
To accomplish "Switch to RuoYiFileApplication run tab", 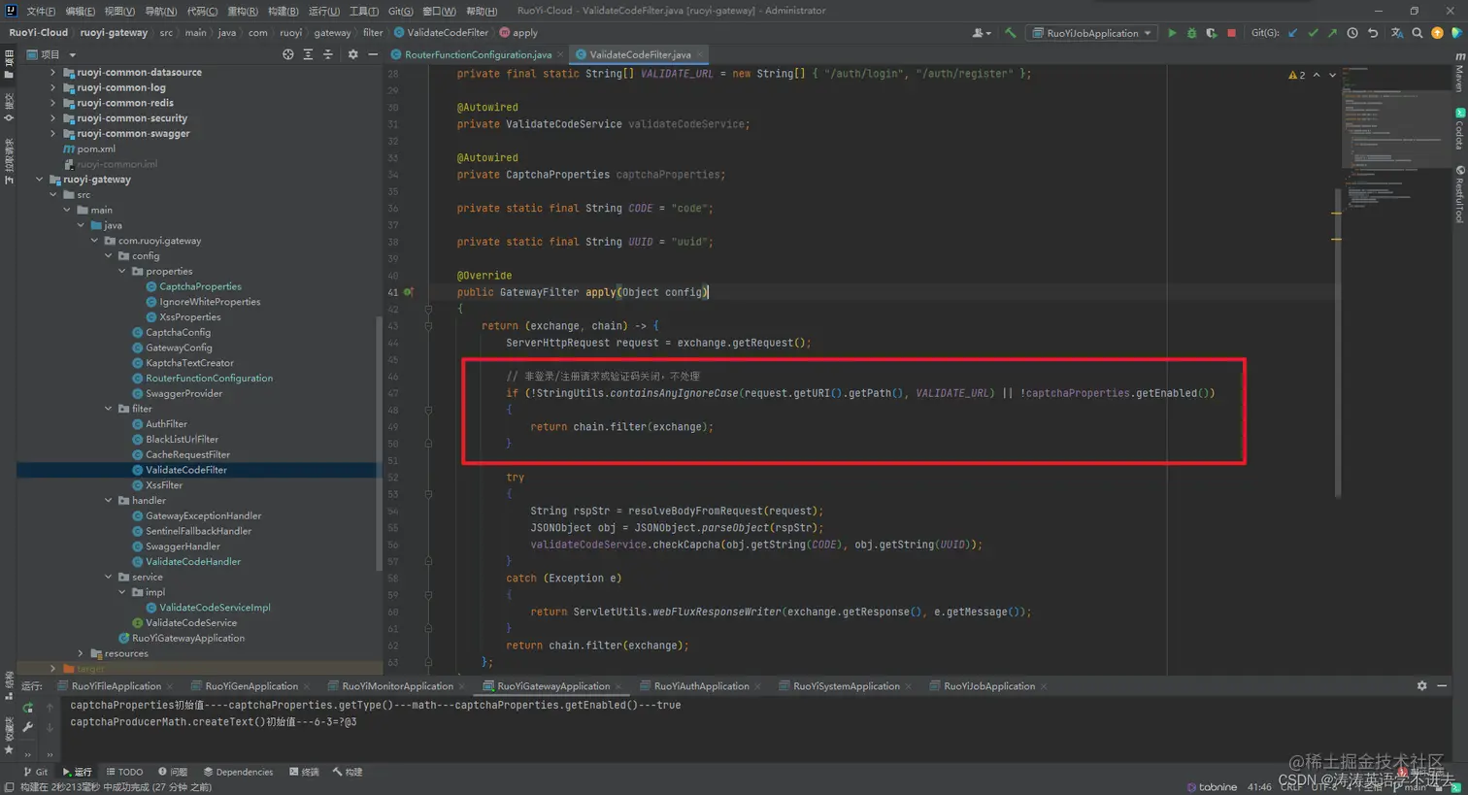I will pos(116,686).
